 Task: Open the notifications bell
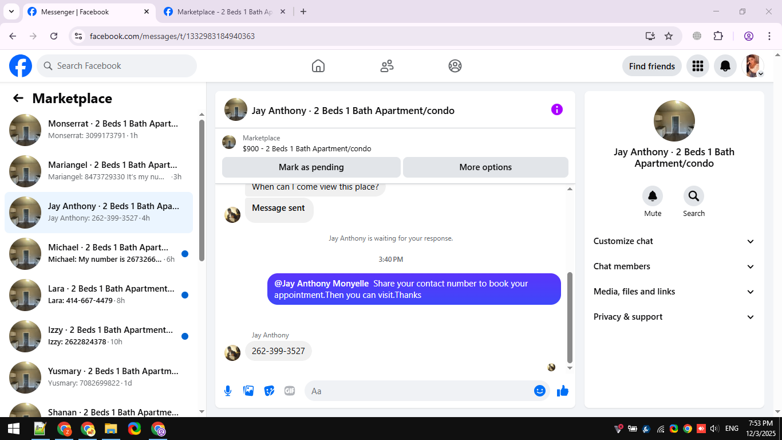click(x=725, y=66)
